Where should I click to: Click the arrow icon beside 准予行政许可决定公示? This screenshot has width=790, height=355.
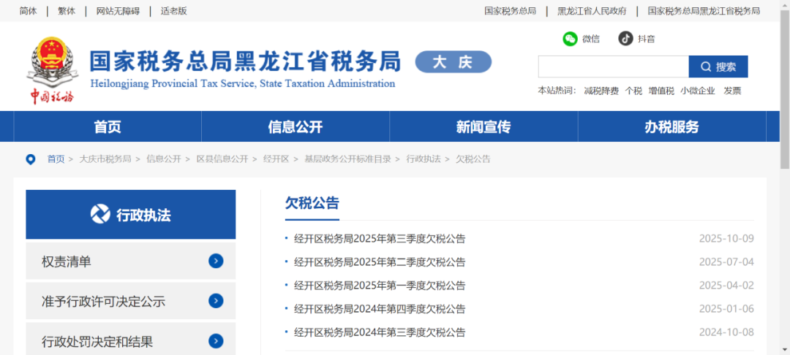coord(215,301)
